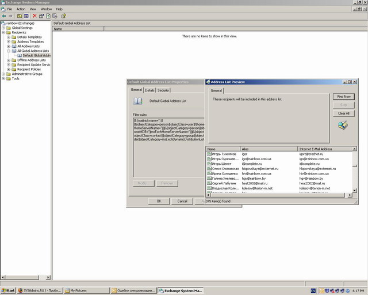Image resolution: width=368 pixels, height=295 pixels.
Task: Click Cancel in the Properties dialog
Action: [182, 201]
